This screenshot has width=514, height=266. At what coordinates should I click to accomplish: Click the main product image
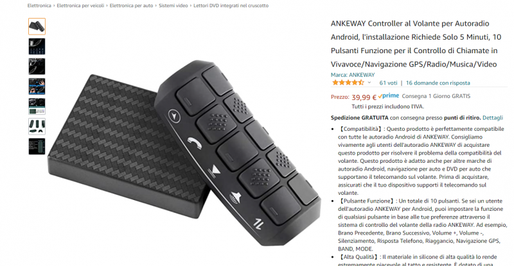tap(184, 153)
